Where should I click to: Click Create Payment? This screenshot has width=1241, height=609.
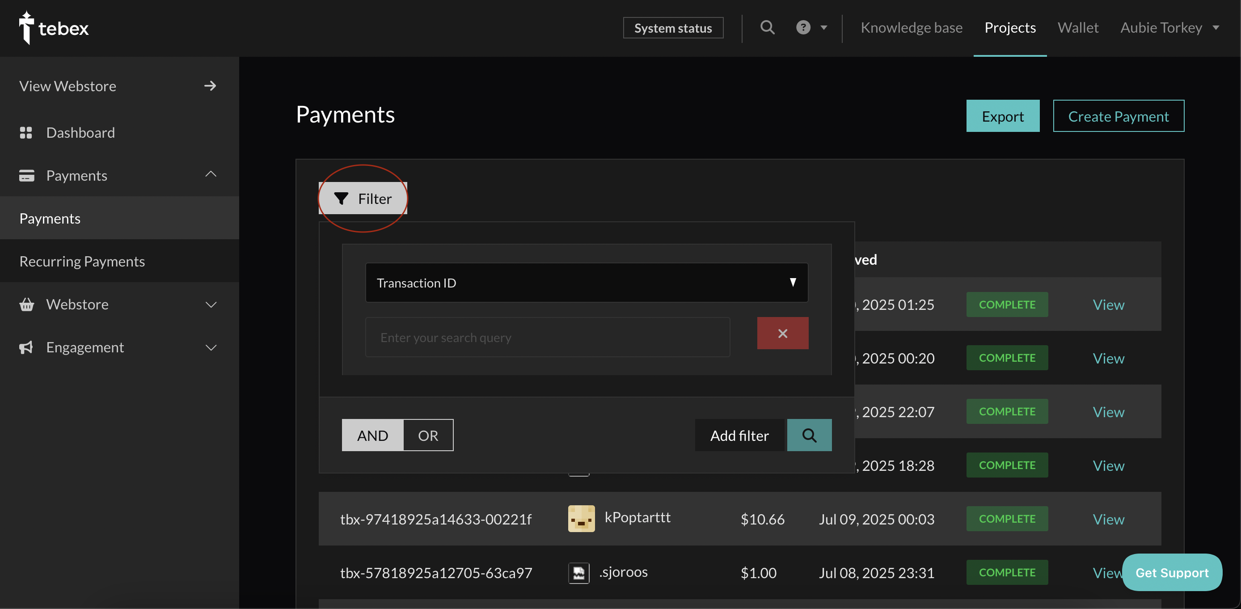[1118, 116]
